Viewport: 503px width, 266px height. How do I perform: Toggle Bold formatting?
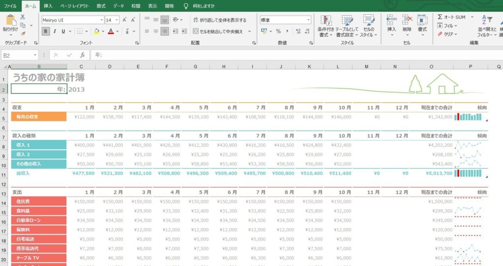[x=46, y=31]
